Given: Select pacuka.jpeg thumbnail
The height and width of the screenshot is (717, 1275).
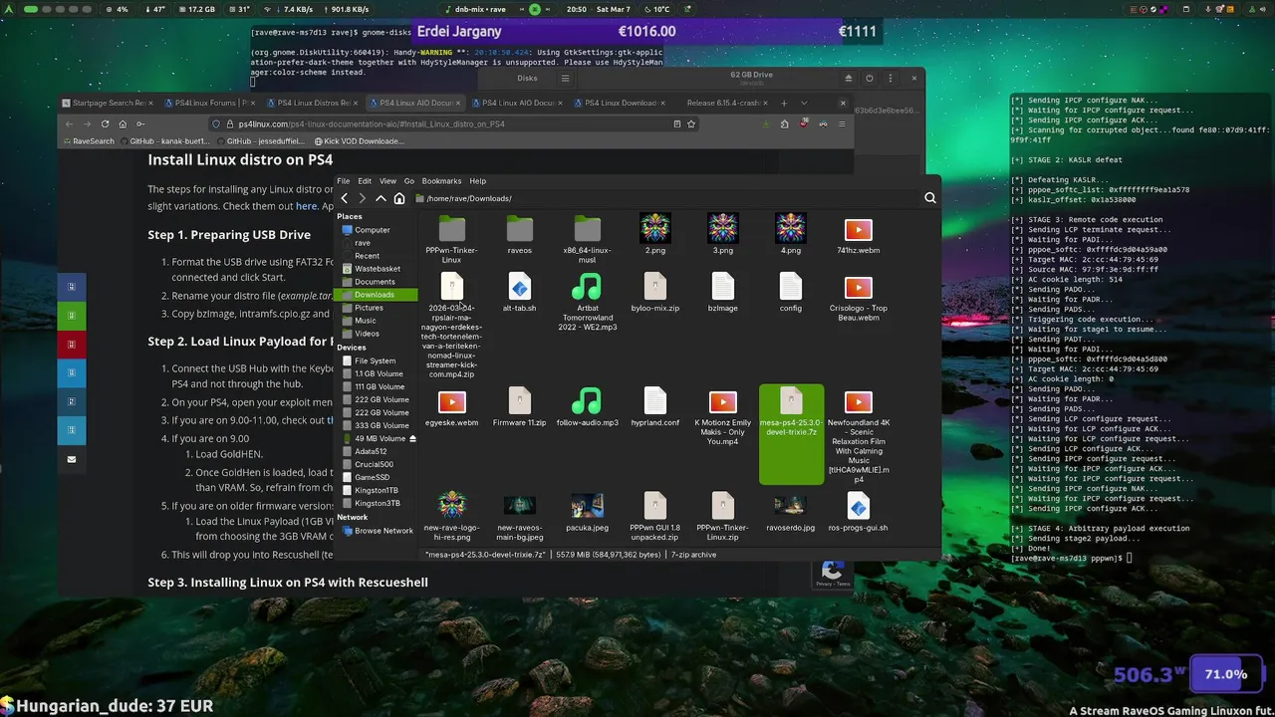Looking at the screenshot, I should (x=587, y=505).
